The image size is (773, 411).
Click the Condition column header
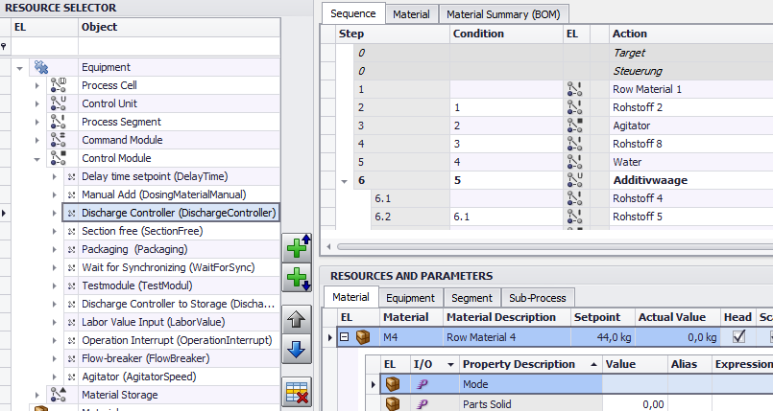click(x=506, y=34)
